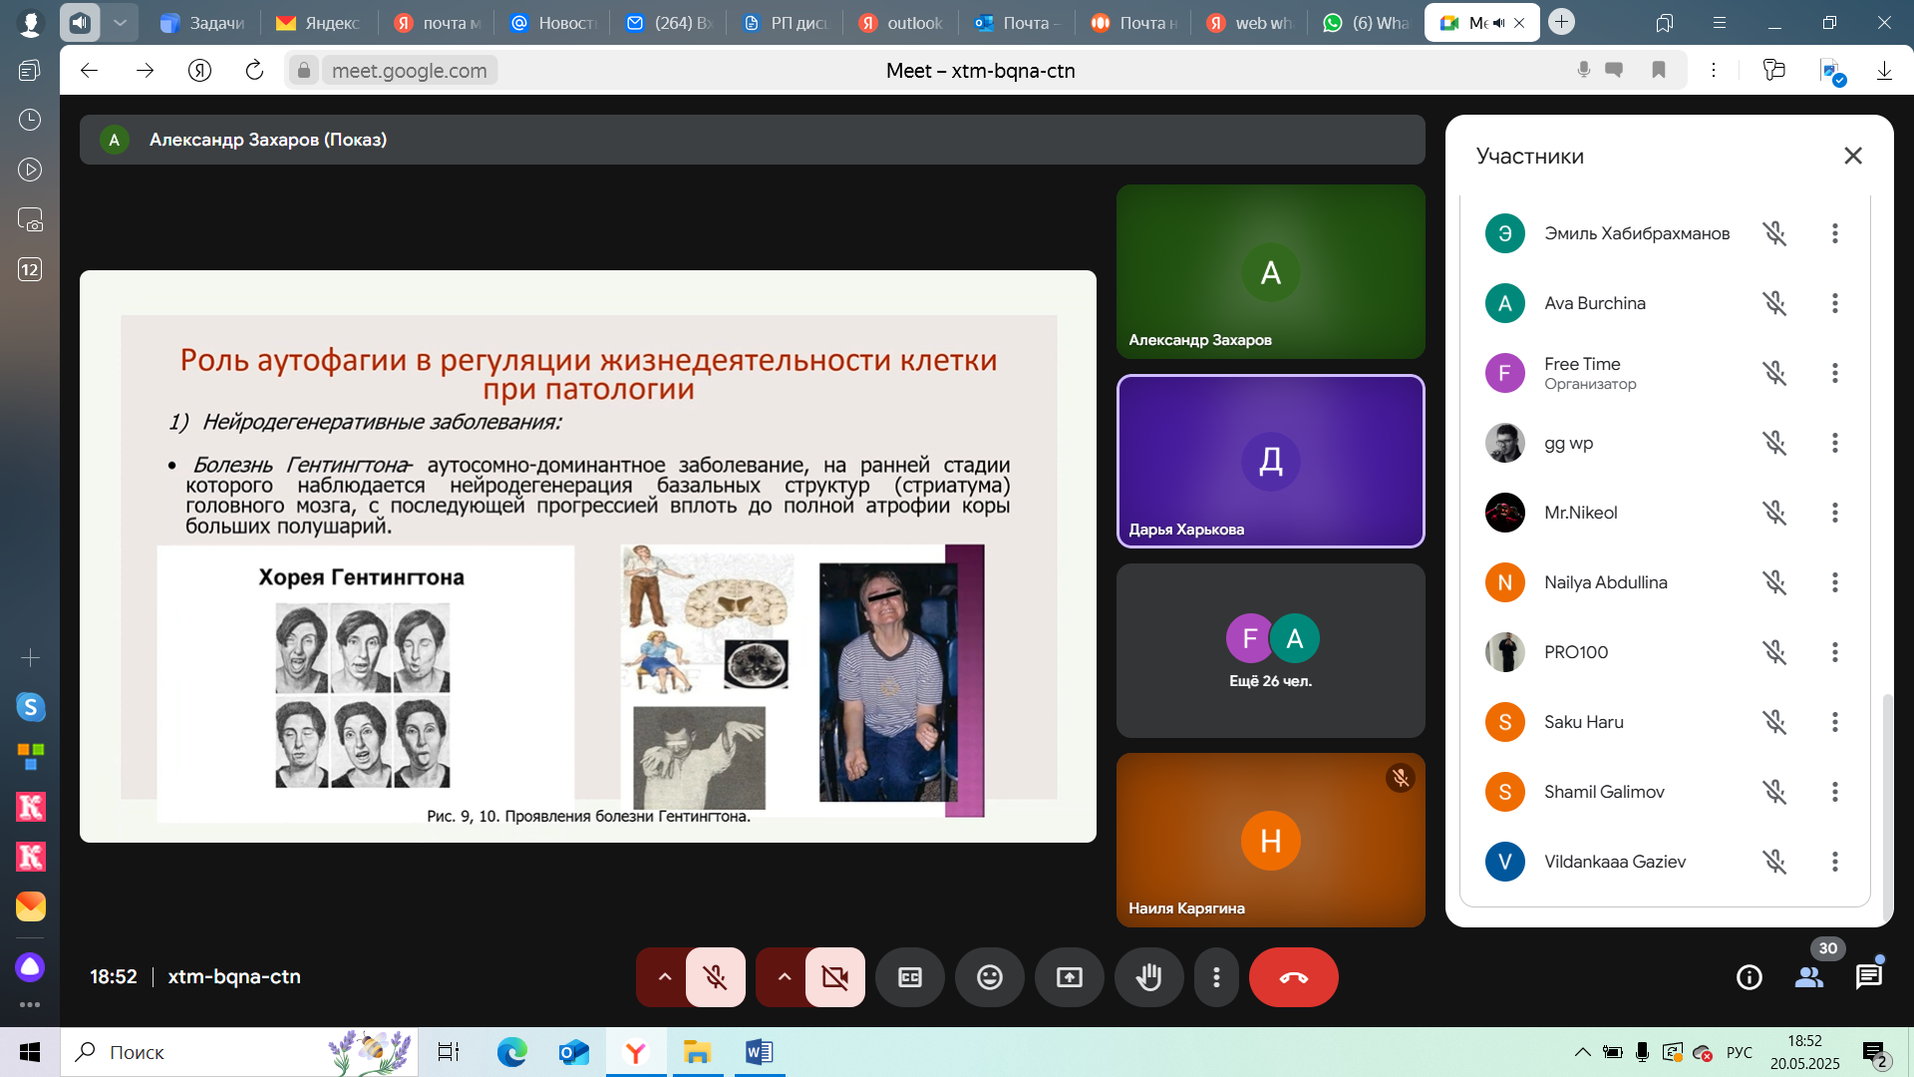Click the present screen icon

1069,977
